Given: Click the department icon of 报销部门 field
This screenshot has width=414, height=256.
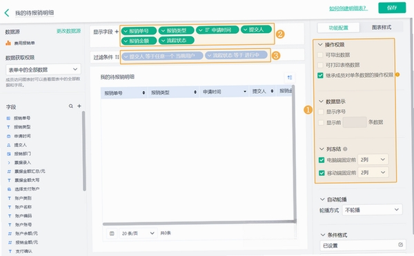Looking at the screenshot, I should tap(9, 154).
